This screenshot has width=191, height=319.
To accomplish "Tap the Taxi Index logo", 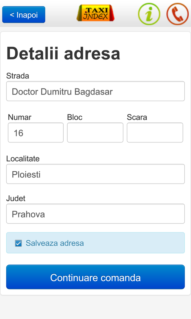I will [95, 13].
